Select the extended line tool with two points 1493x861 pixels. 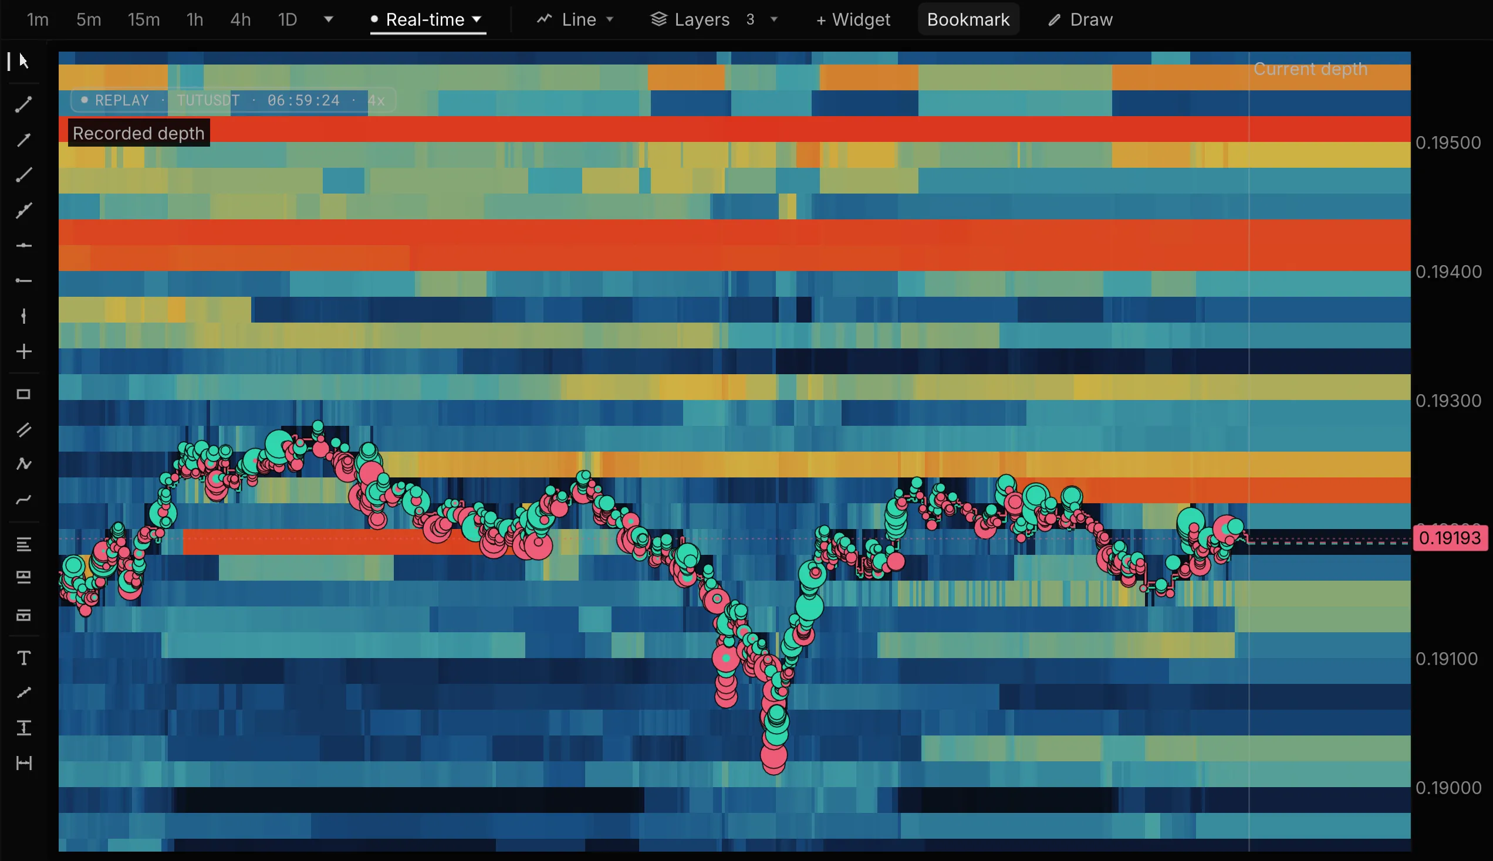(23, 211)
